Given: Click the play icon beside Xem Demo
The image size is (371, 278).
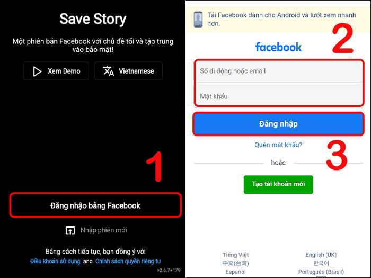Looking at the screenshot, I should click(x=37, y=71).
